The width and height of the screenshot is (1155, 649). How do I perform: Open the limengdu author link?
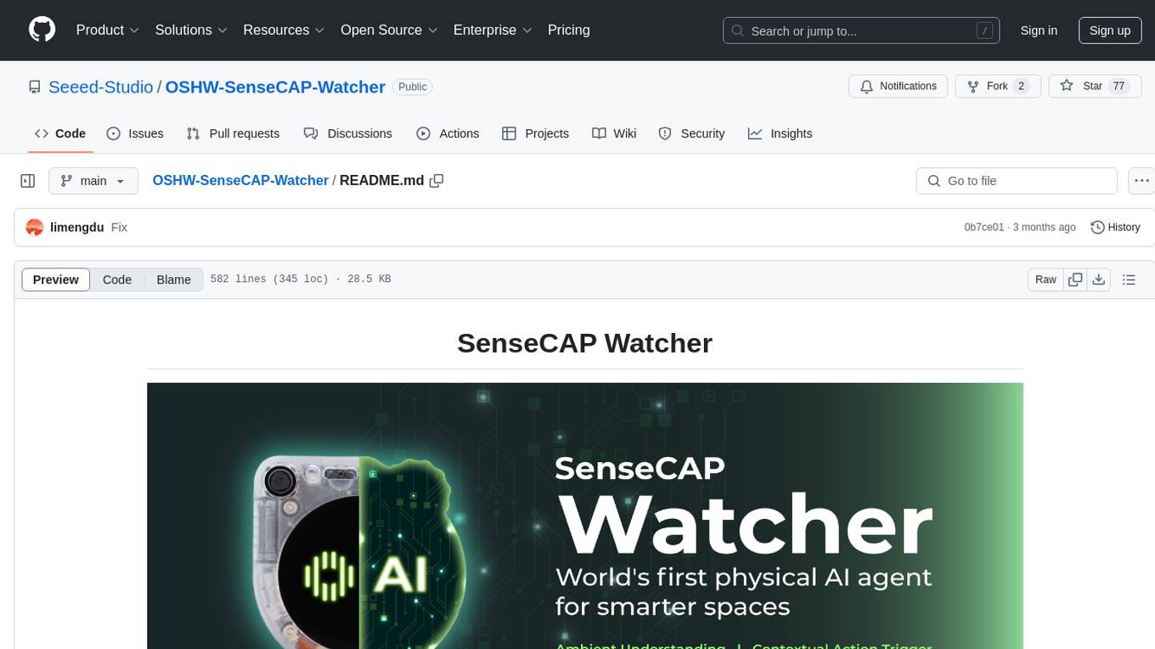pos(76,227)
